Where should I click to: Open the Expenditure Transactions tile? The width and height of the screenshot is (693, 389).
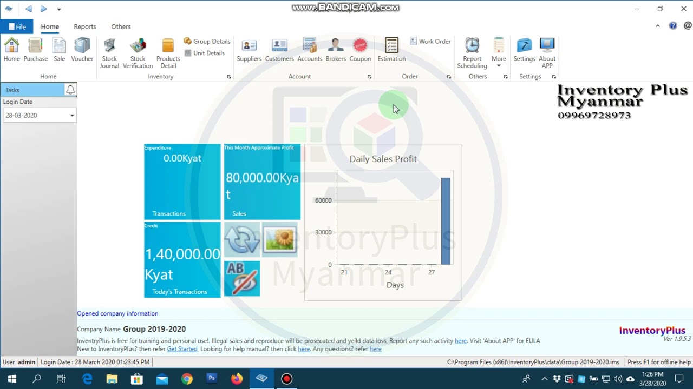[x=182, y=182]
